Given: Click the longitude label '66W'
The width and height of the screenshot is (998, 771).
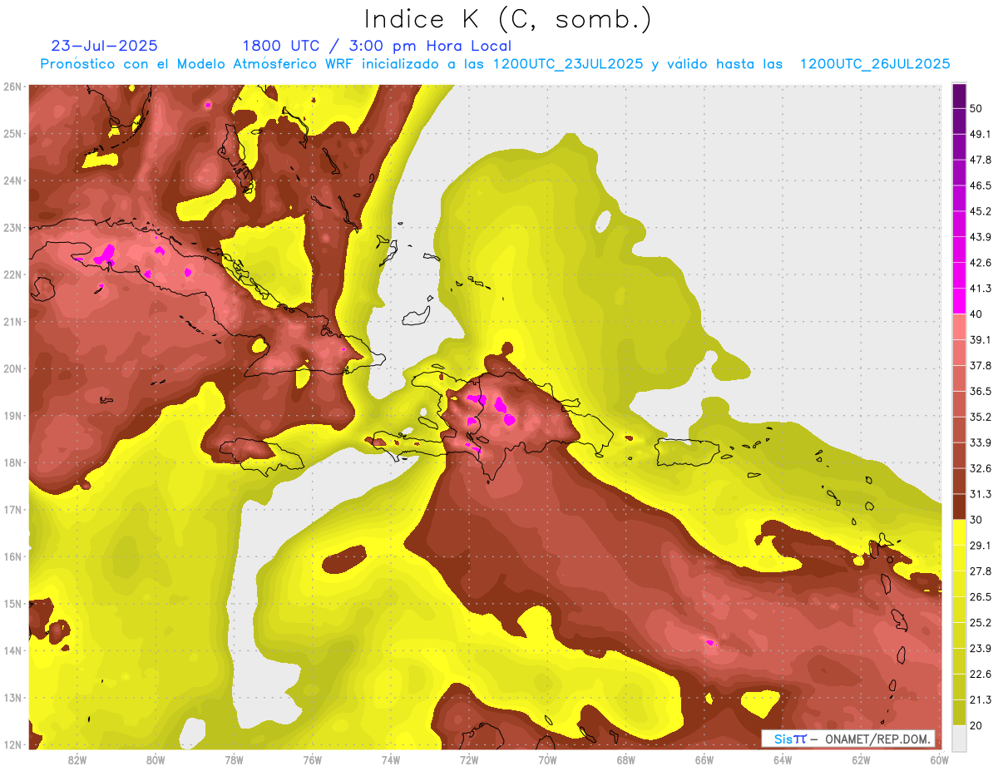Looking at the screenshot, I should 704,760.
